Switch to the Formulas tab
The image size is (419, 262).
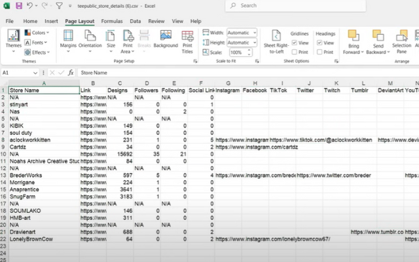pyautogui.click(x=111, y=21)
